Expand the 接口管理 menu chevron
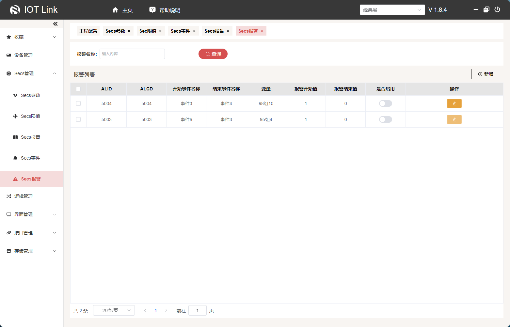This screenshot has height=327, width=510. point(55,233)
